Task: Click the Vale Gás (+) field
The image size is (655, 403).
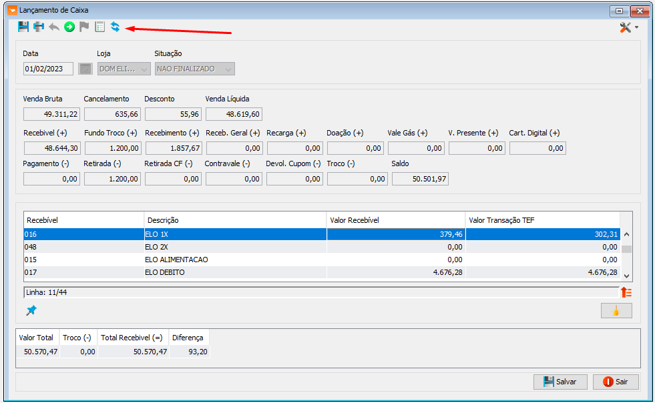Action: pos(416,148)
